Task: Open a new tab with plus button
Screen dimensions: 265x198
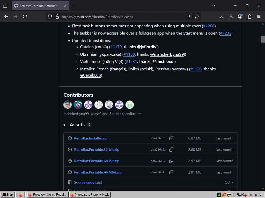Action: point(75,6)
